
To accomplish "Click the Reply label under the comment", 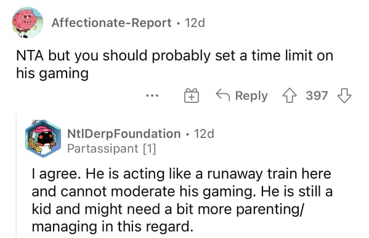I will coord(251,96).
